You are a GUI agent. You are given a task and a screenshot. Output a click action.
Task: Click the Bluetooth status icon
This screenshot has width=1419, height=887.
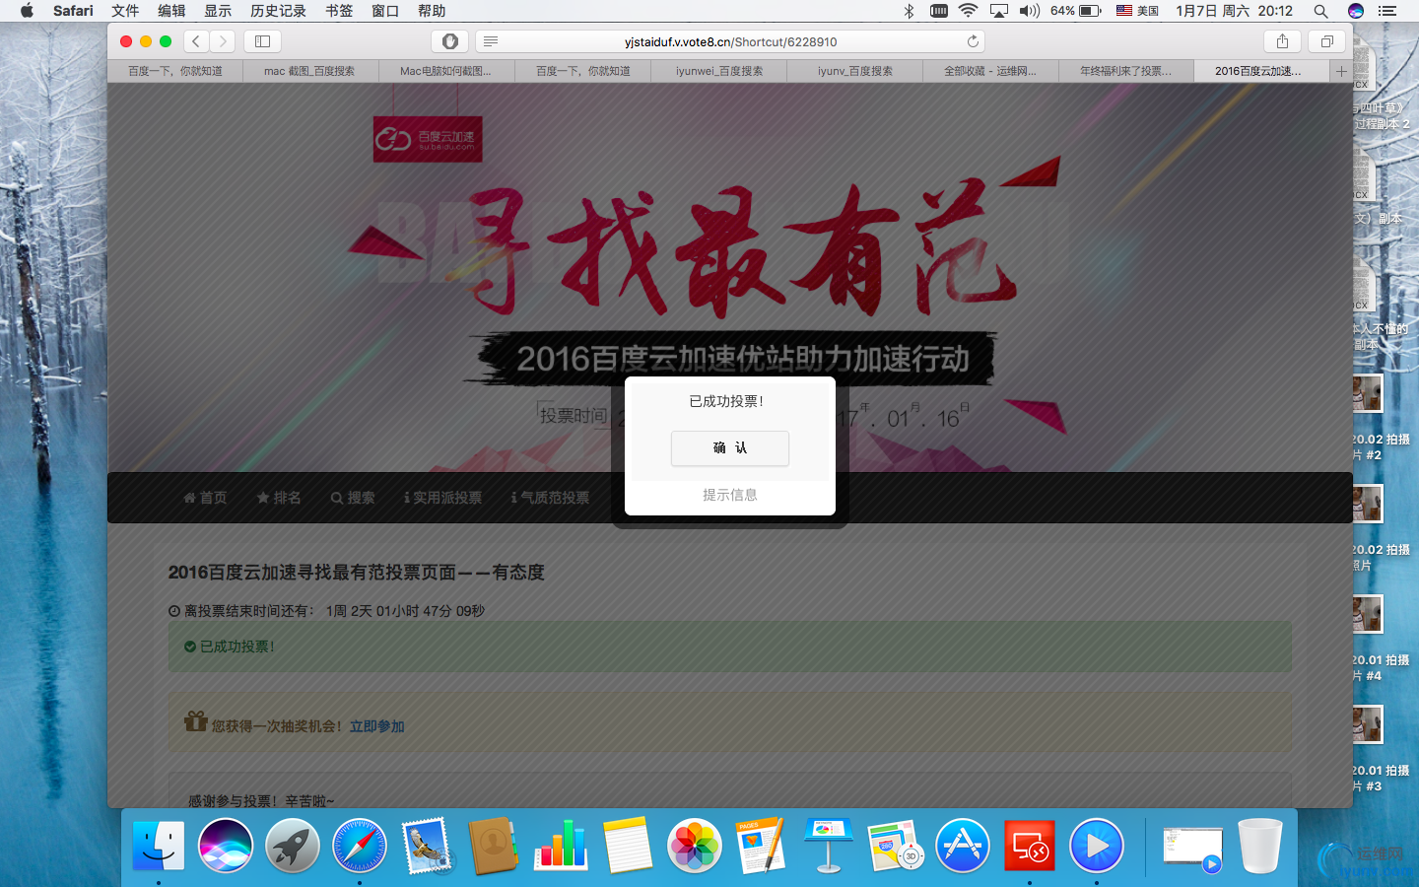click(909, 11)
